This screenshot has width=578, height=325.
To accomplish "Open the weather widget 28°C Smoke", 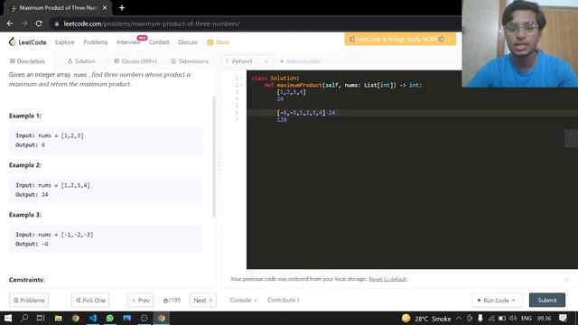I will coord(426,319).
